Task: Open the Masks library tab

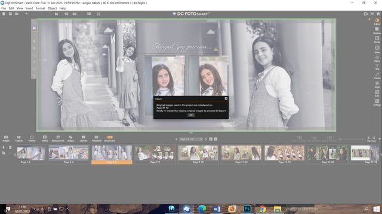Action: pyautogui.click(x=45, y=139)
